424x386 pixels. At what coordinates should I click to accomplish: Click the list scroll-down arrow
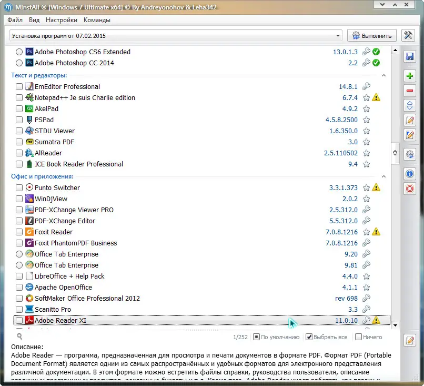pyautogui.click(x=395, y=325)
